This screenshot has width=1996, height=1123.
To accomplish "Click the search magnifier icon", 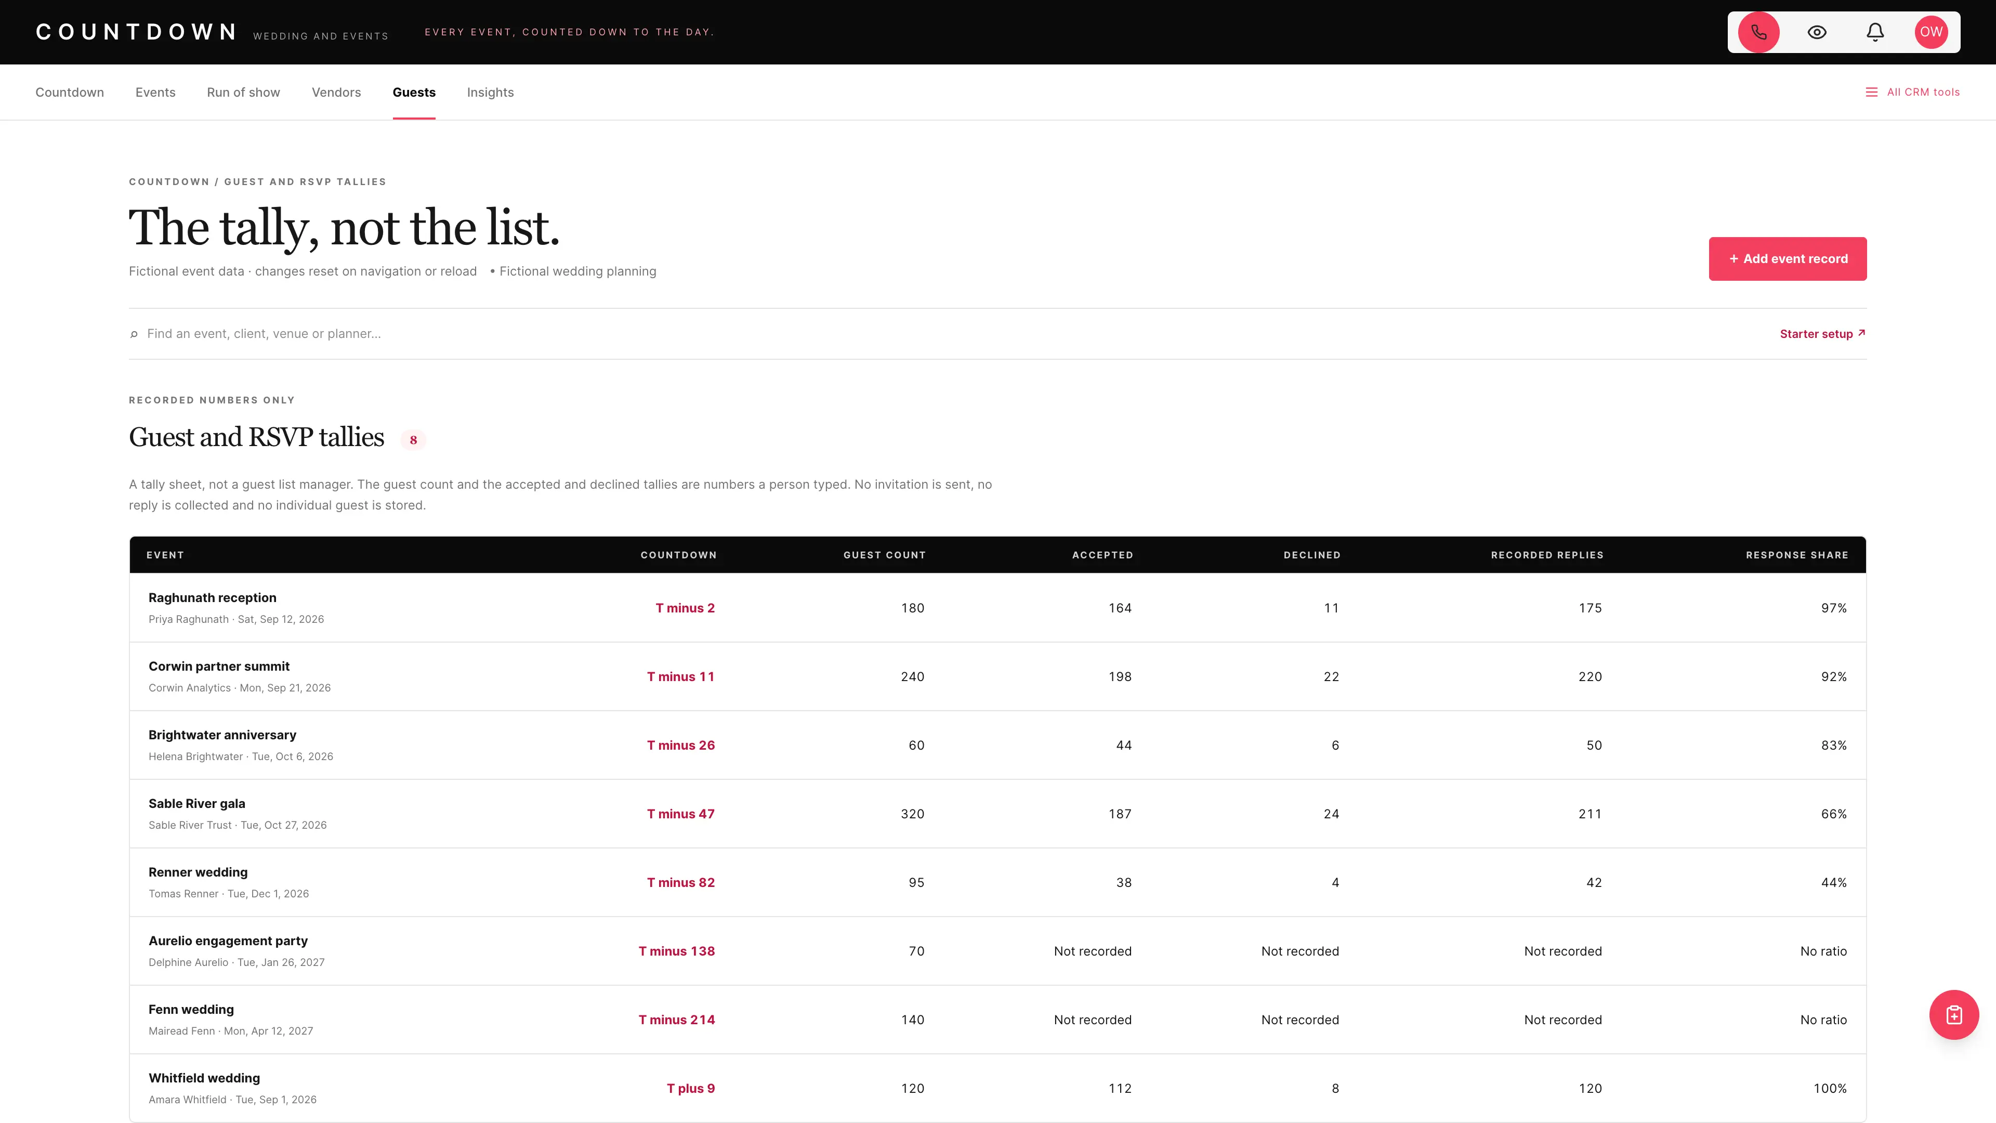I will click(134, 334).
